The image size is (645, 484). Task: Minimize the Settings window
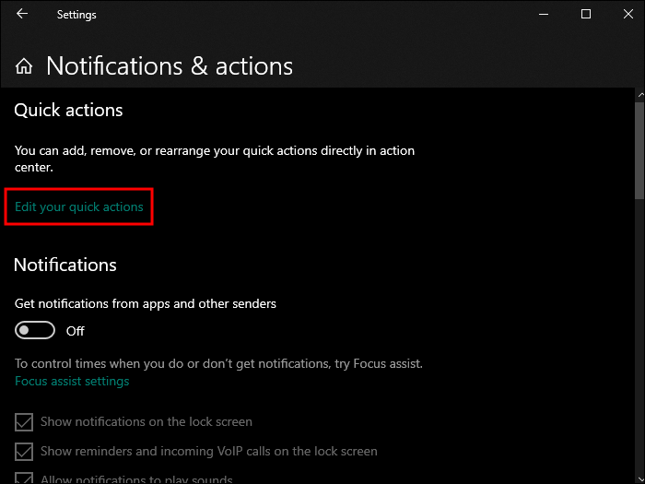pos(544,15)
